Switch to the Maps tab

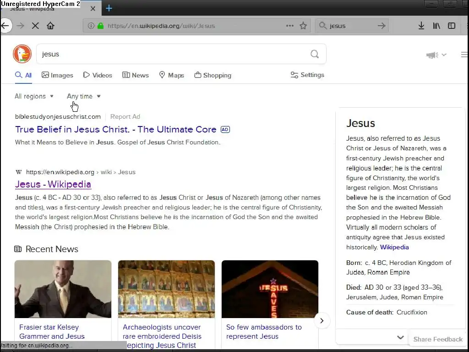171,75
